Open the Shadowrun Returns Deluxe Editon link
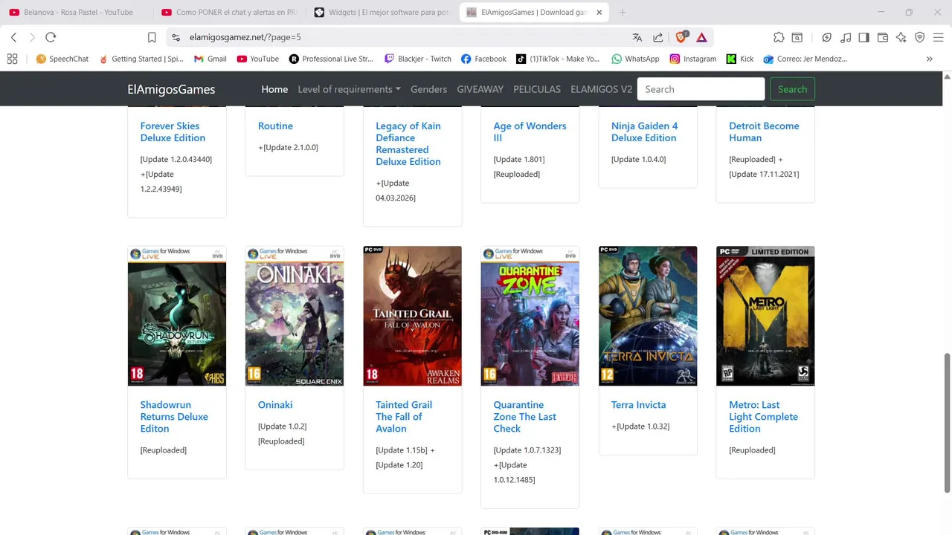 pos(174,417)
